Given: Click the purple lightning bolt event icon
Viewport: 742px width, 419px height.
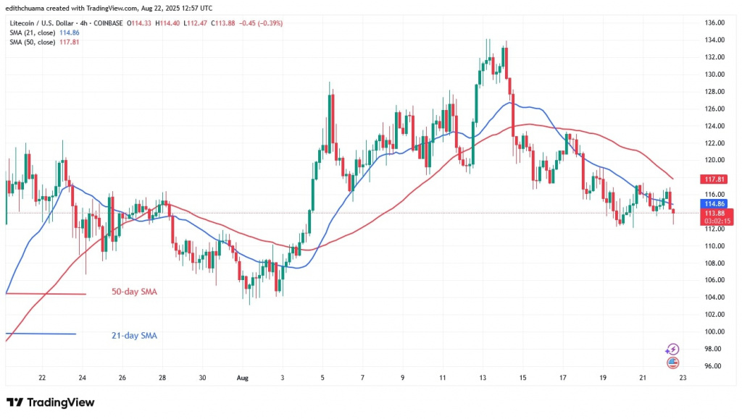Looking at the screenshot, I should click(672, 349).
